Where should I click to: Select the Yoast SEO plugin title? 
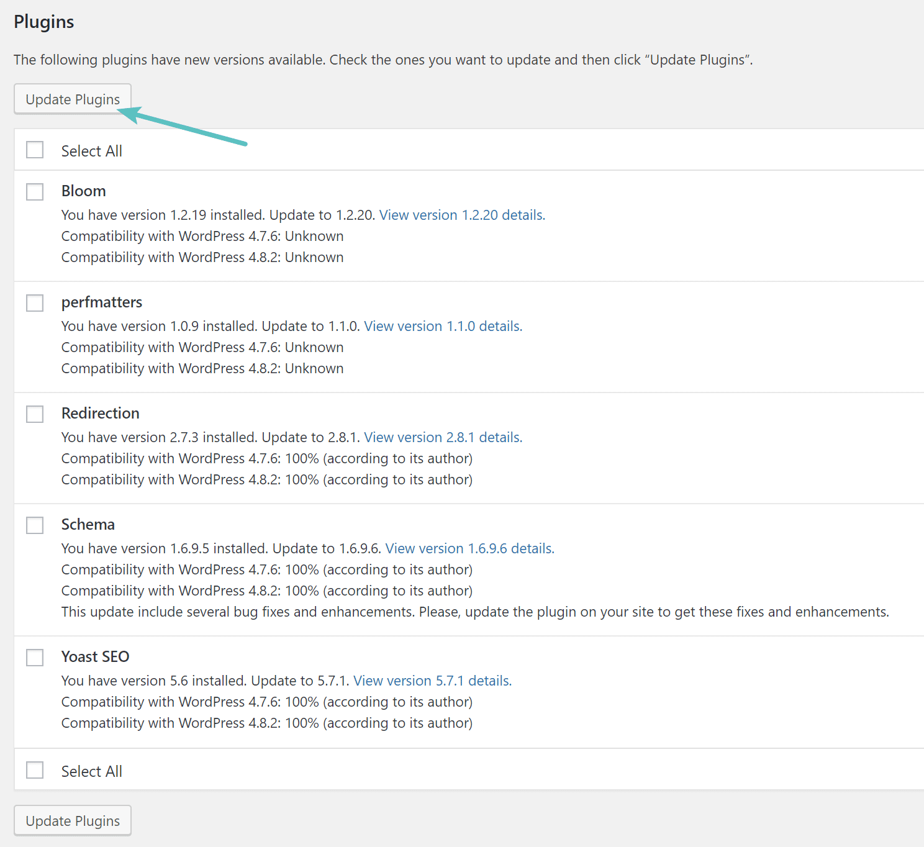point(95,656)
